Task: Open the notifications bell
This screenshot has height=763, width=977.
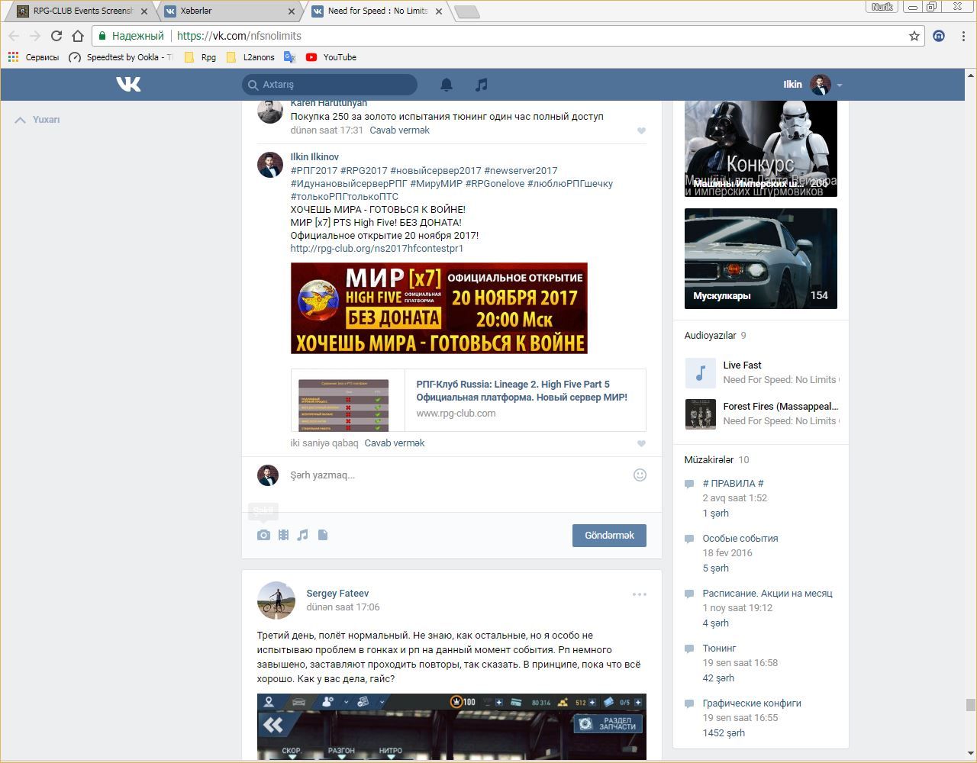Action: (447, 85)
